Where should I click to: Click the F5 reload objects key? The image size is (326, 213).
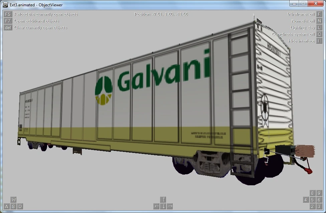(8, 14)
